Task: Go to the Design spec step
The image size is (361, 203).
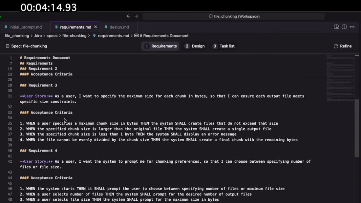Action: click(195, 46)
